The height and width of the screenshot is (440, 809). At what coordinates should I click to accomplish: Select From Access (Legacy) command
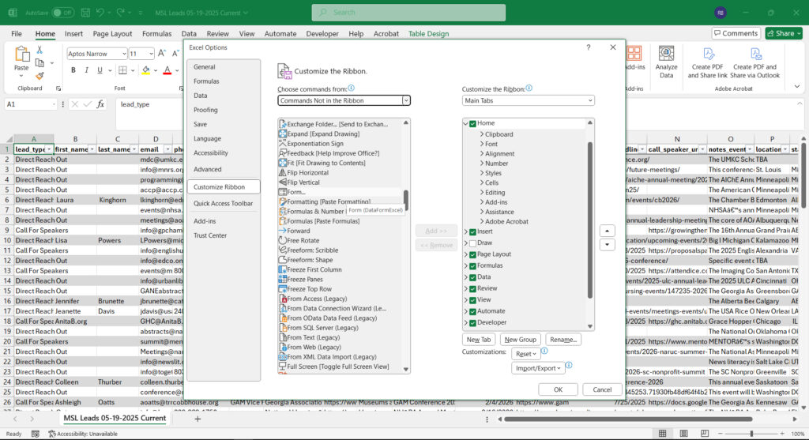click(317, 299)
